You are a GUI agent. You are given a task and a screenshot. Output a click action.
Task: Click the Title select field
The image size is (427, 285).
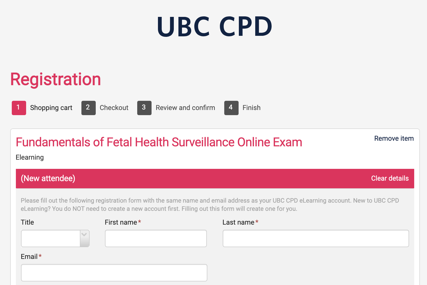pos(51,238)
